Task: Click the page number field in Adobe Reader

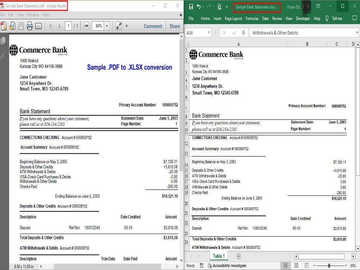Action: pyautogui.click(x=68, y=26)
